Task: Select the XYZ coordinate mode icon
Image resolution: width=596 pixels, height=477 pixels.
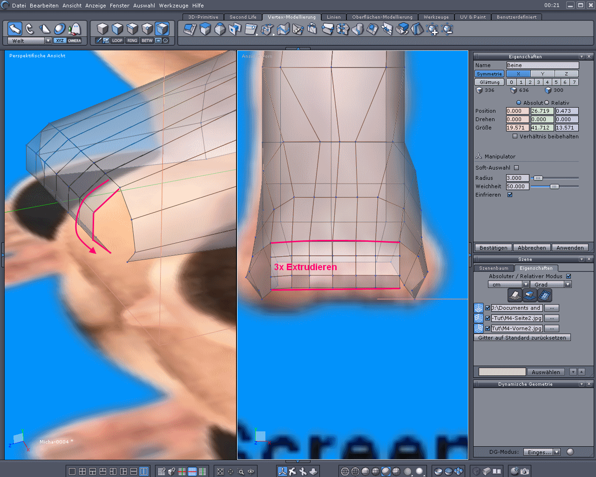Action: (60, 41)
